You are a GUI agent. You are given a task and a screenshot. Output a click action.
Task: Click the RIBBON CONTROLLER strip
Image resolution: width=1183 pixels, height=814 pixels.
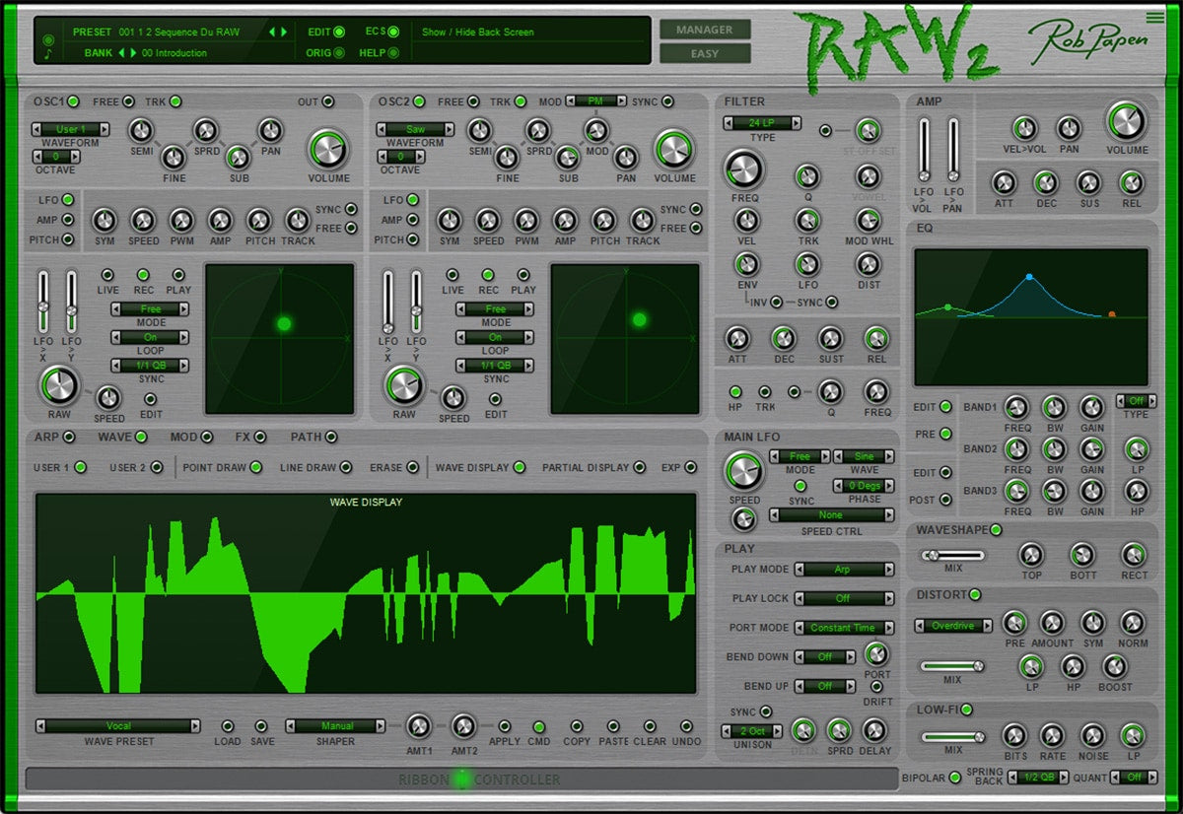point(460,780)
